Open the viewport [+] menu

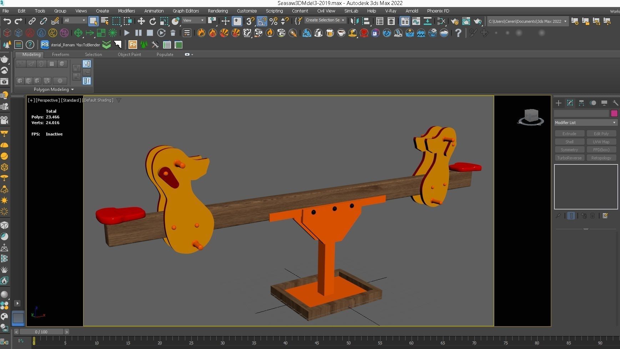point(31,100)
